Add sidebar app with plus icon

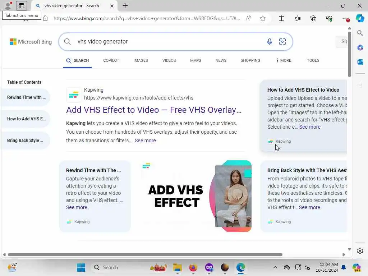click(x=360, y=85)
